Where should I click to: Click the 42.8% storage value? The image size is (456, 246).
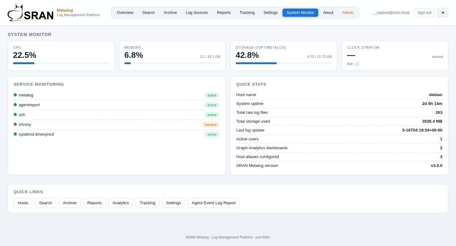[x=247, y=55]
